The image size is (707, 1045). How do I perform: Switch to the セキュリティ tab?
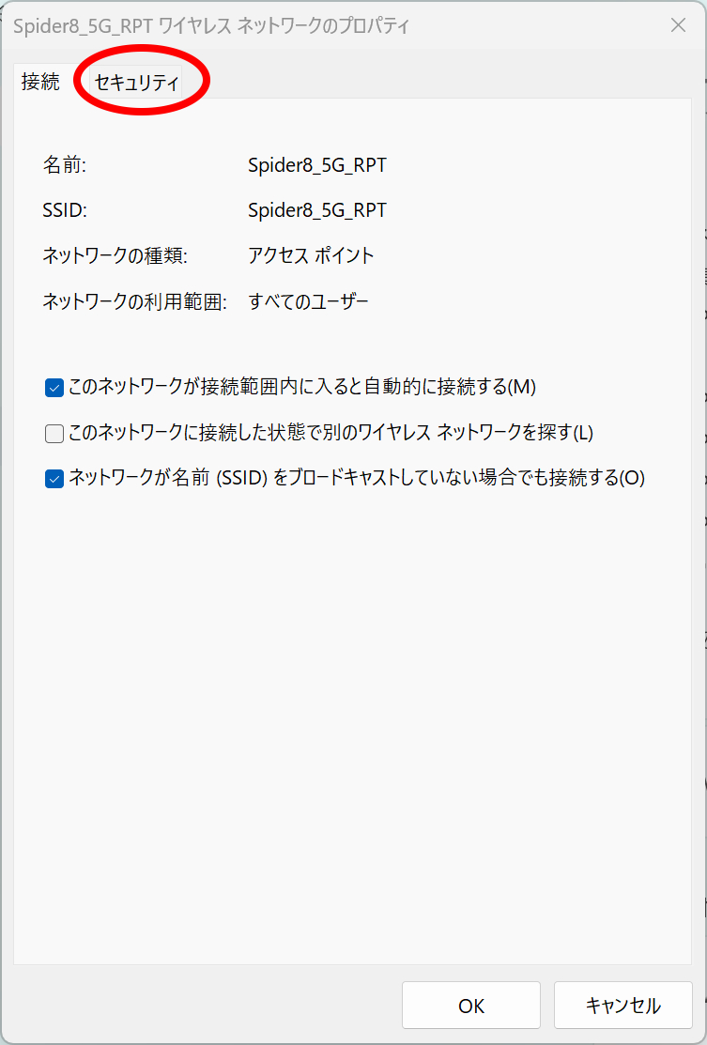136,83
